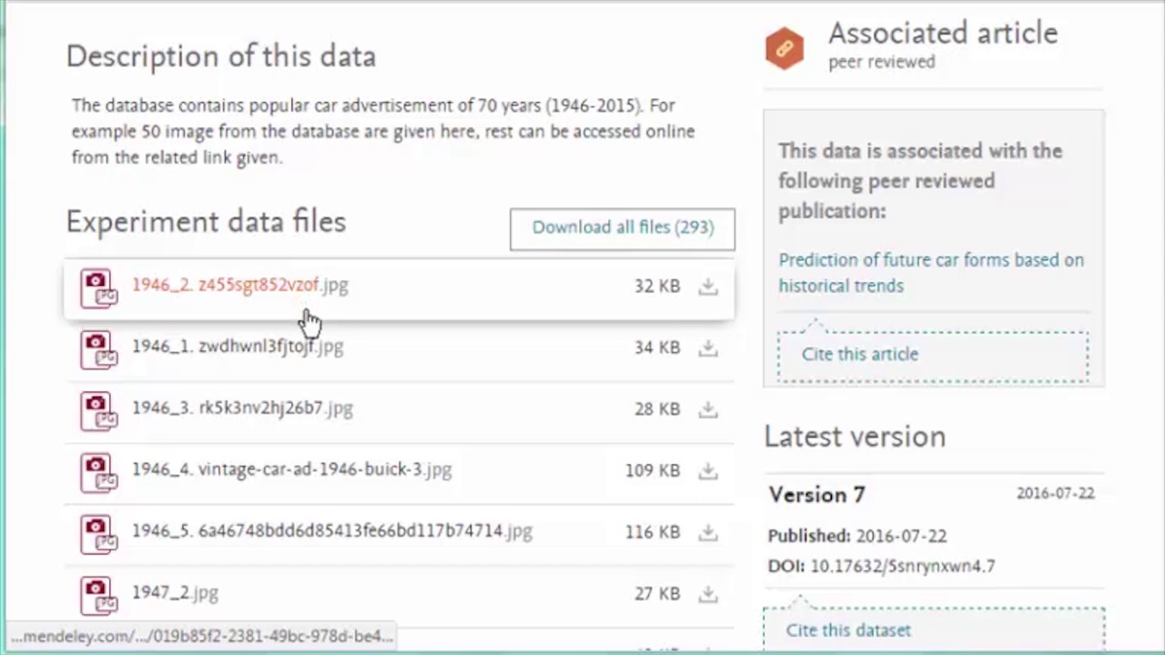Click the orange associated article link icon

click(x=785, y=47)
